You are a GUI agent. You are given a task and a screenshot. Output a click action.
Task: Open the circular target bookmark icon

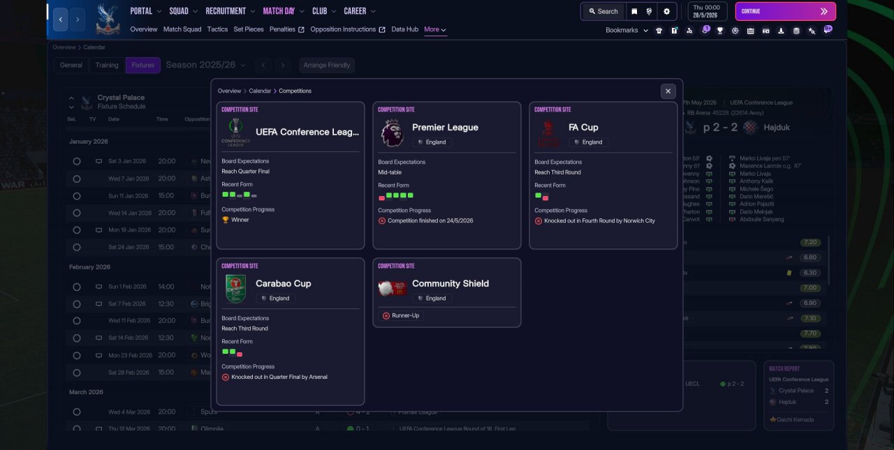pyautogui.click(x=735, y=31)
